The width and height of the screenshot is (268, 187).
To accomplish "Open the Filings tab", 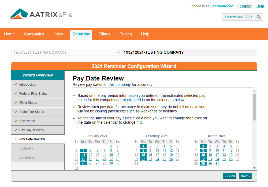I will coord(104,34).
